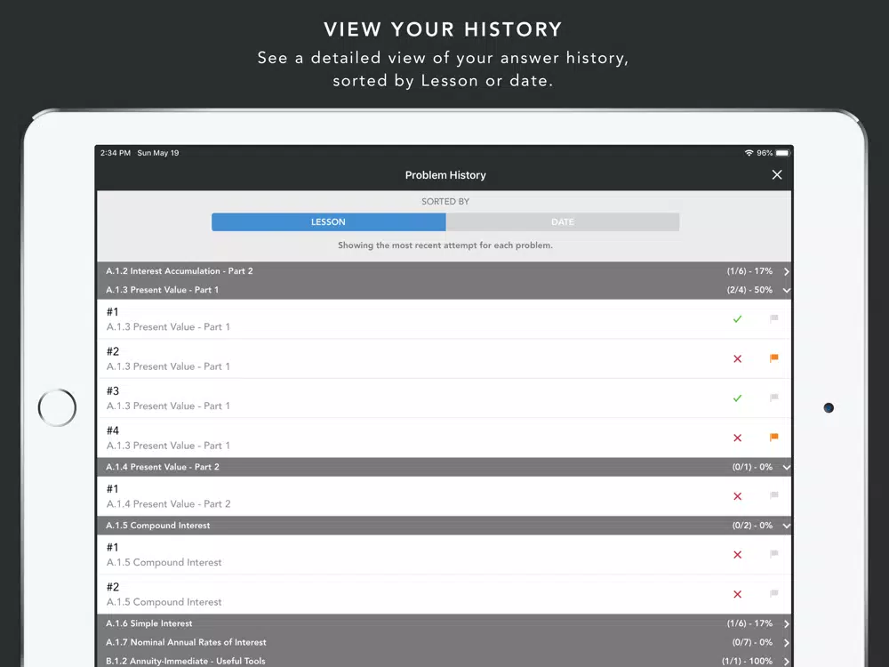
Task: Flag problem #1 of A.1.5 Compound Interest
Action: [774, 554]
